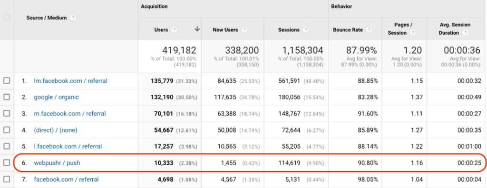Select session duration 00:00:49
This screenshot has height=188, width=487.
click(x=469, y=98)
